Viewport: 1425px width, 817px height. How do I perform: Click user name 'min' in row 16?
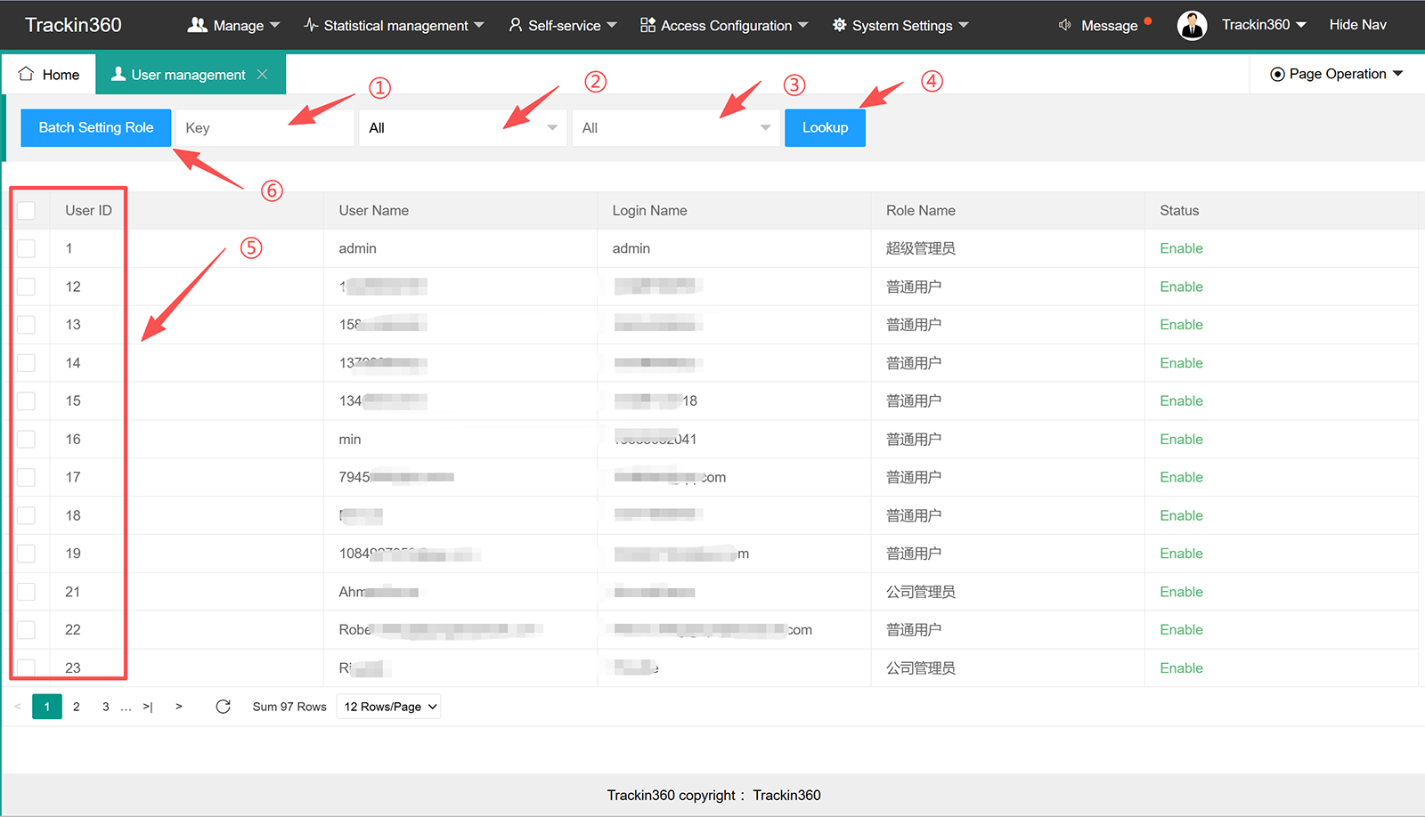point(350,440)
